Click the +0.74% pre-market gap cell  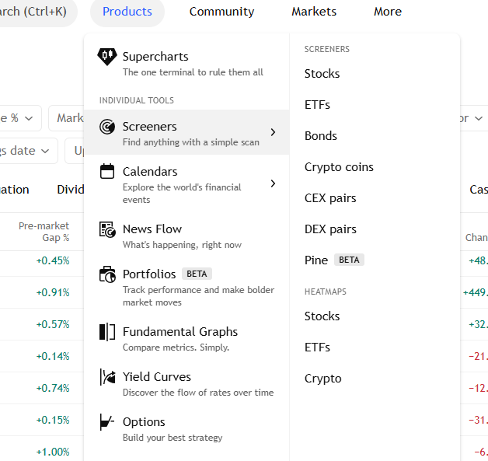coord(53,388)
